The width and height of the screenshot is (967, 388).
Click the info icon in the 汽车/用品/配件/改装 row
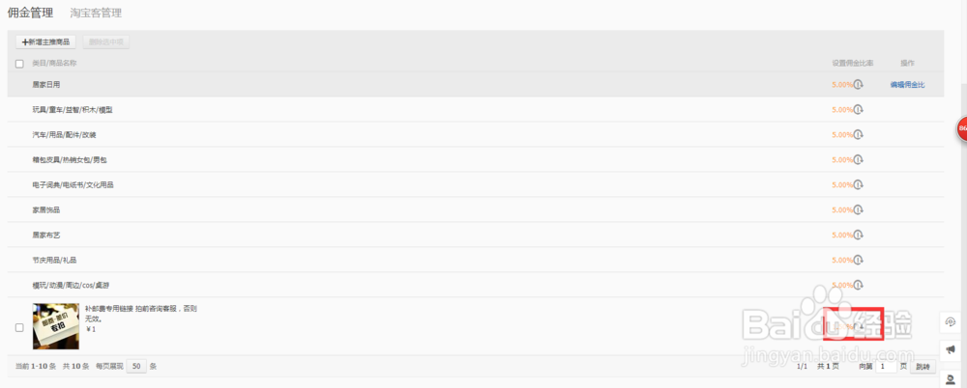tap(859, 135)
